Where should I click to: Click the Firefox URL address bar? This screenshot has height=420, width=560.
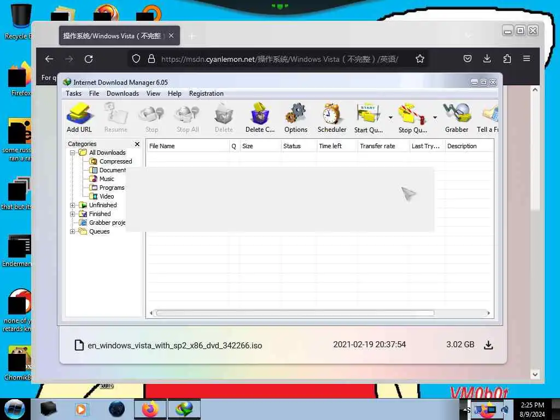(x=279, y=59)
